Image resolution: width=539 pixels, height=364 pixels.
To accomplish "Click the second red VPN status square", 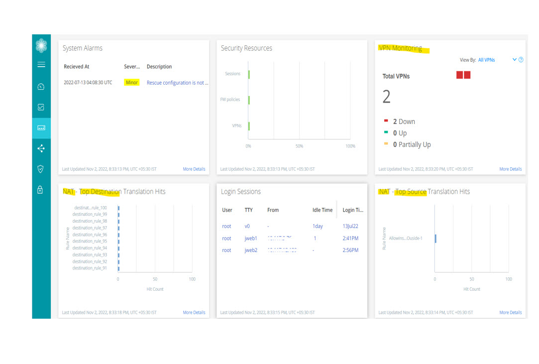I will (x=467, y=75).
